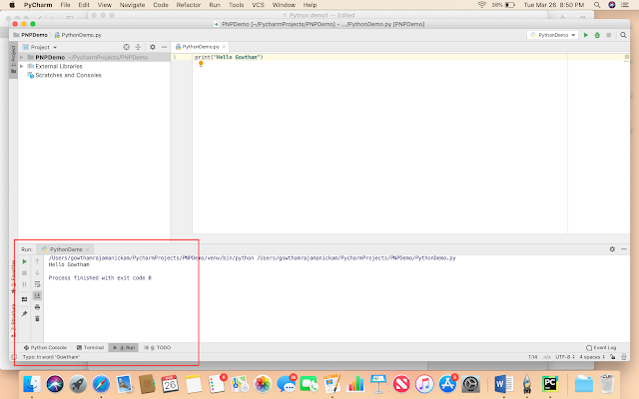Select Scratches and Consoles
Image resolution: width=639 pixels, height=399 pixels.
coord(68,76)
